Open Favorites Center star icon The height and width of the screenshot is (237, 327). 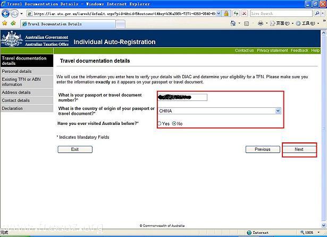point(4,23)
